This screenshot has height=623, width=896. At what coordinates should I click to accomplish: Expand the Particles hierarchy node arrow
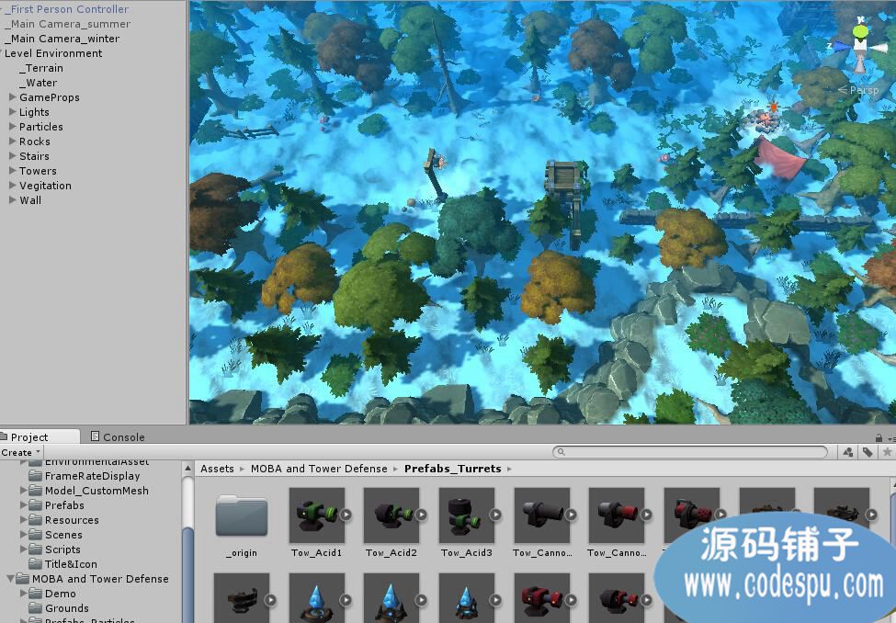[13, 126]
